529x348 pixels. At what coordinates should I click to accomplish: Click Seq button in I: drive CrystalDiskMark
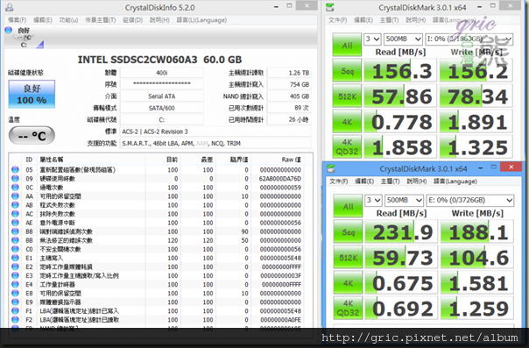347,70
